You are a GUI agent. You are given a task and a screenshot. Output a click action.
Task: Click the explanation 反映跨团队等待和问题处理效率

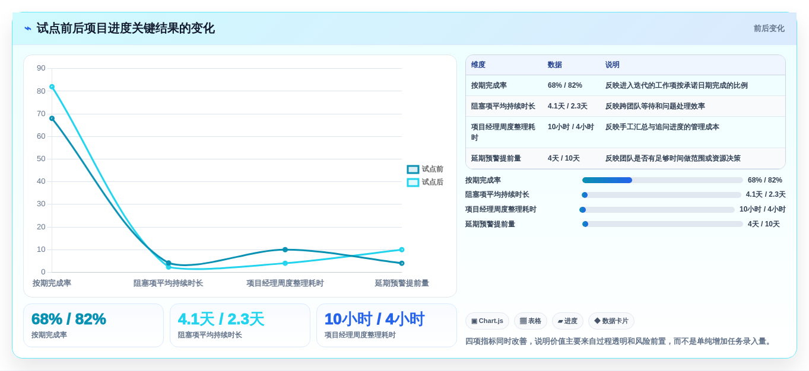(x=655, y=106)
